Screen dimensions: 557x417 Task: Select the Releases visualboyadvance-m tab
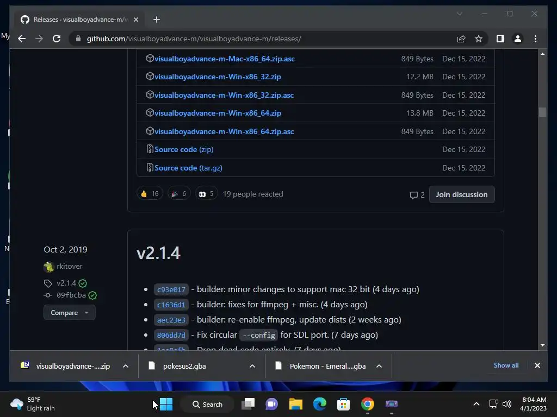79,20
